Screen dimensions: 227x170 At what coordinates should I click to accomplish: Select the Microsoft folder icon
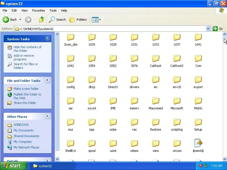(177, 101)
